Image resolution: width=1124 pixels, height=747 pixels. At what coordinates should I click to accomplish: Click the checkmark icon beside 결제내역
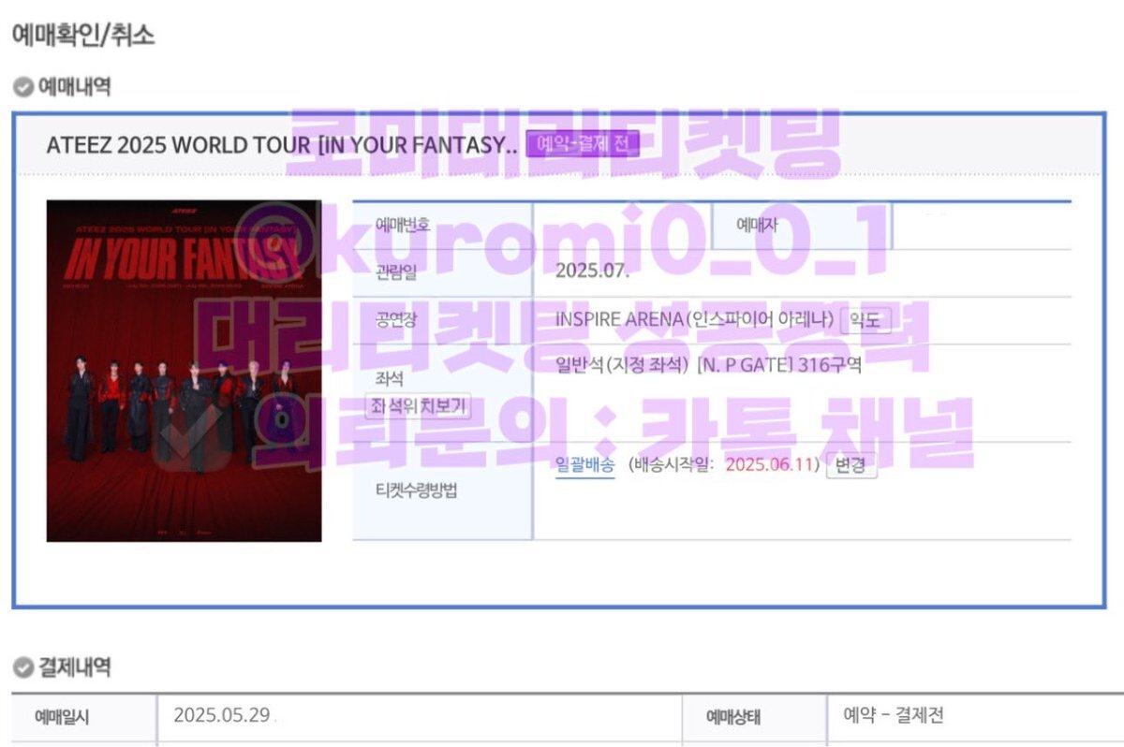click(x=22, y=667)
